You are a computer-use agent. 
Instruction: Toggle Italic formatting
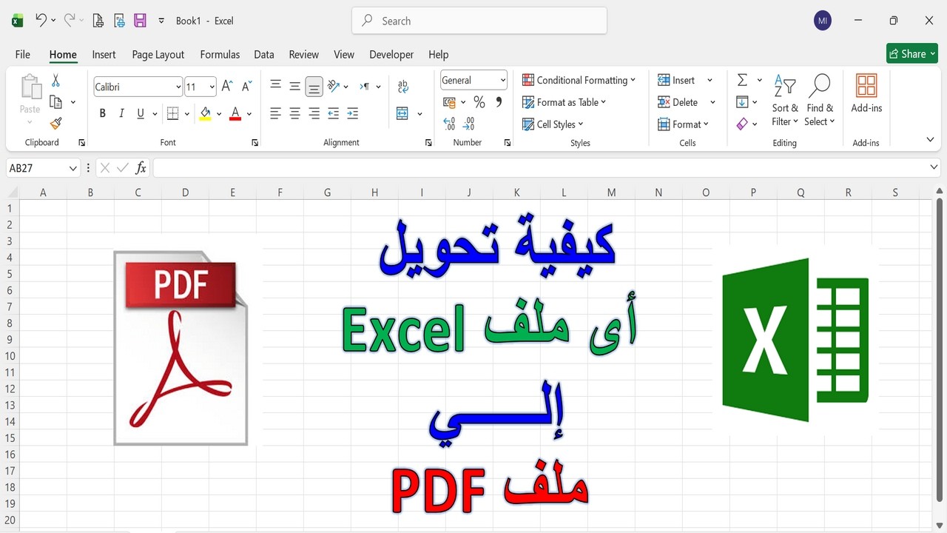tap(121, 113)
